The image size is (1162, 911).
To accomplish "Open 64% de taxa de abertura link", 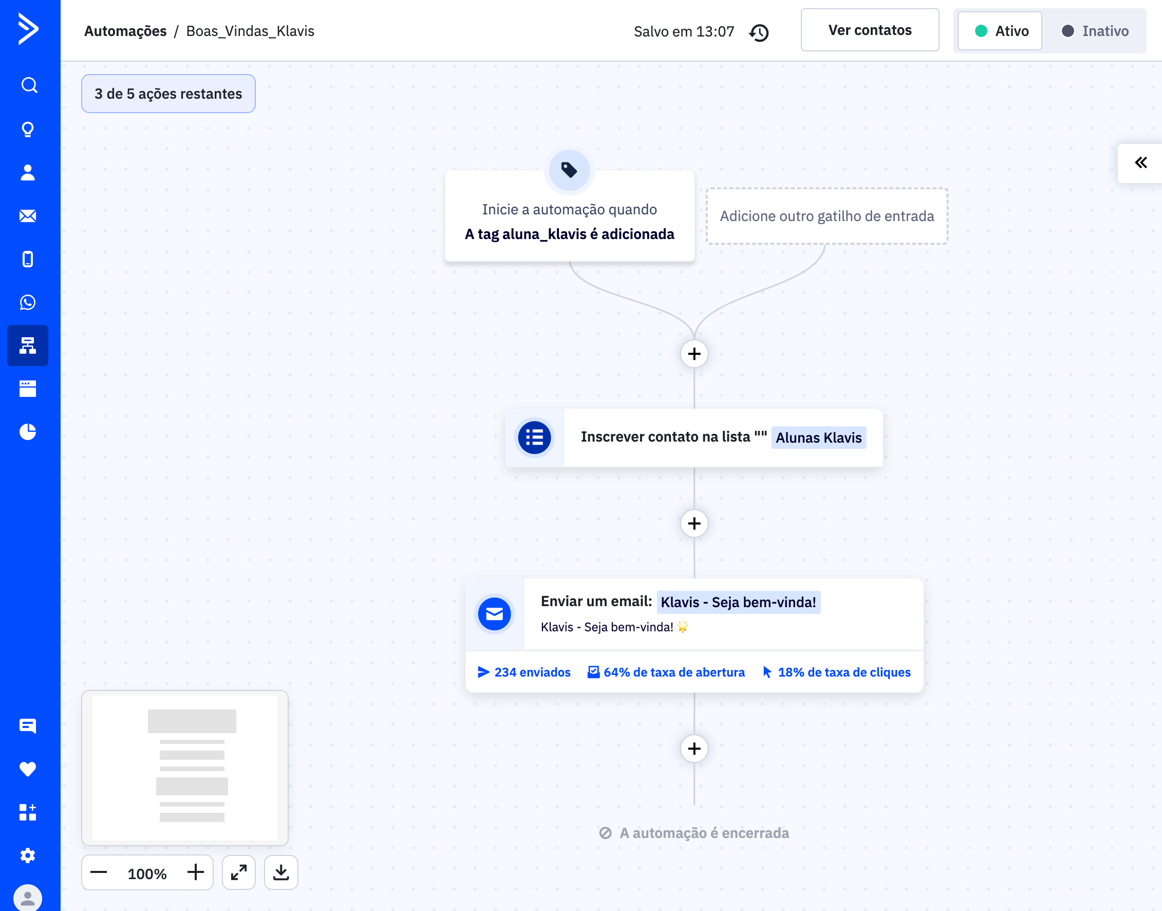I will [666, 672].
